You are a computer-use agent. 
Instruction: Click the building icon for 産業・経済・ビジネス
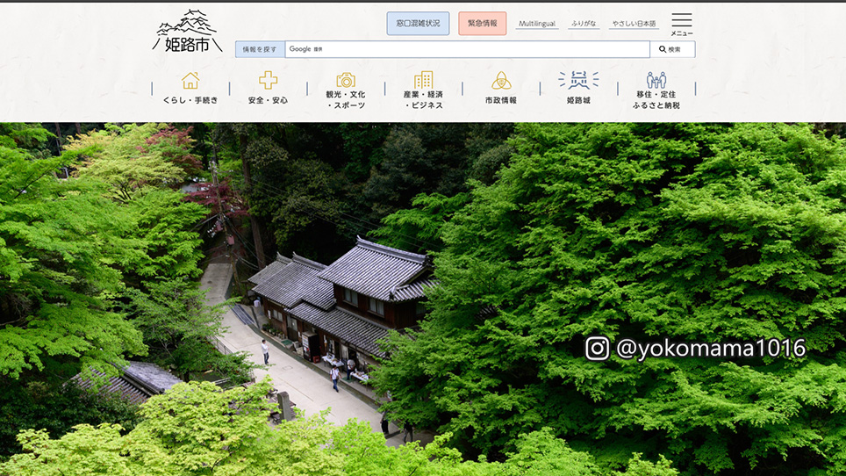coord(423,79)
